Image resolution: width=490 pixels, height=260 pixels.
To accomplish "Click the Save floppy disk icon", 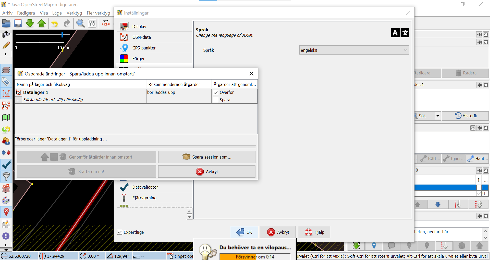I will (18, 23).
